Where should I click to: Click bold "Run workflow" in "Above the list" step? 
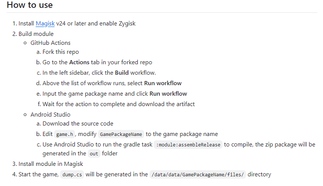point(163,83)
